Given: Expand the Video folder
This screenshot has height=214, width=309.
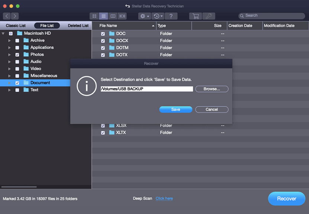Looking at the screenshot, I should pos(9,69).
